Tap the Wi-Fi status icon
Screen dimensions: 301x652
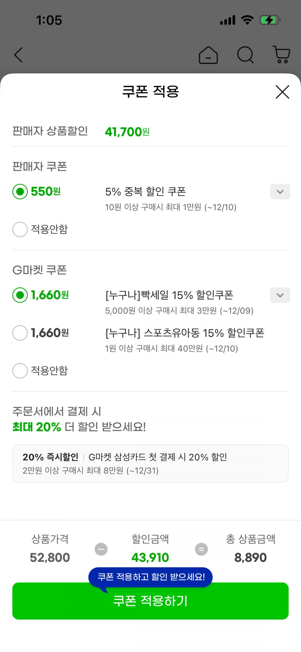tap(247, 20)
